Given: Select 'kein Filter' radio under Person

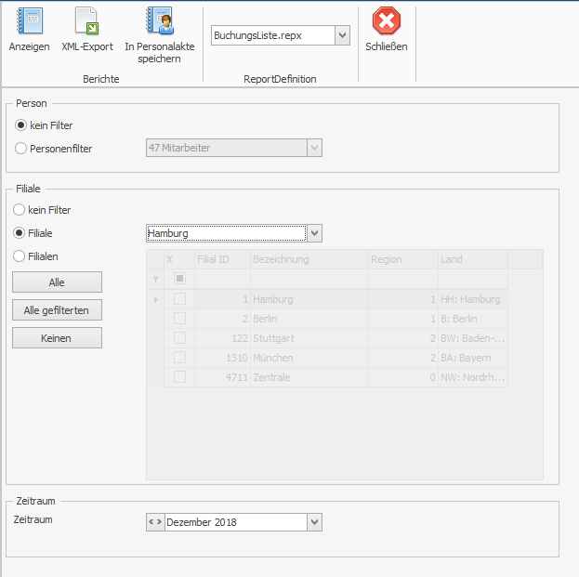Looking at the screenshot, I should pos(21,125).
